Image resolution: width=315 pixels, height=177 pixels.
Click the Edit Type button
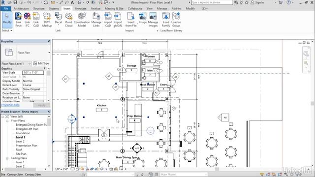click(x=41, y=63)
